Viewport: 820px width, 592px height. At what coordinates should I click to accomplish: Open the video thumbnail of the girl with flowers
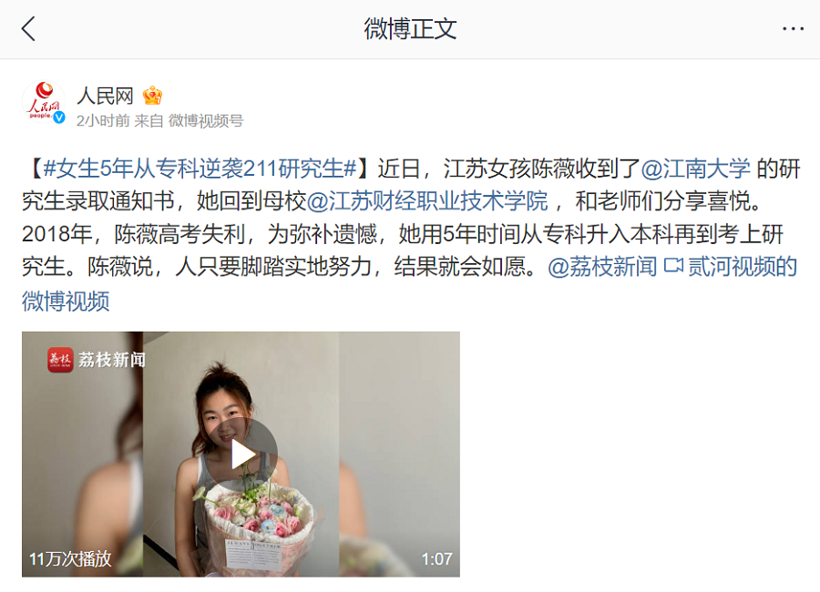coord(241,454)
